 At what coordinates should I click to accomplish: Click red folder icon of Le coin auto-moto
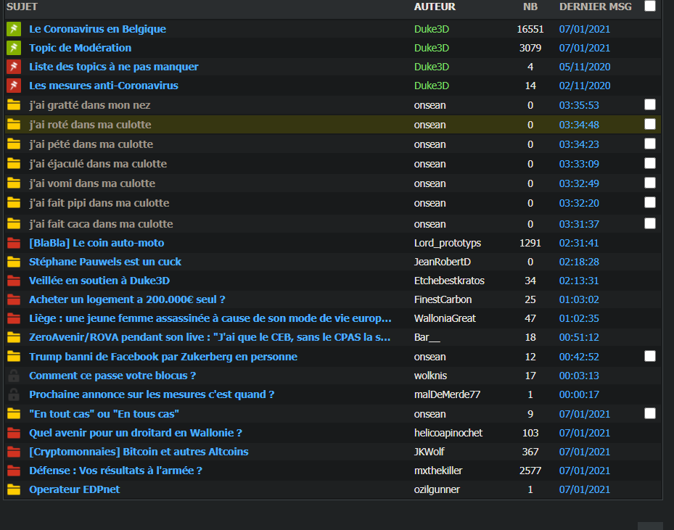tap(14, 243)
